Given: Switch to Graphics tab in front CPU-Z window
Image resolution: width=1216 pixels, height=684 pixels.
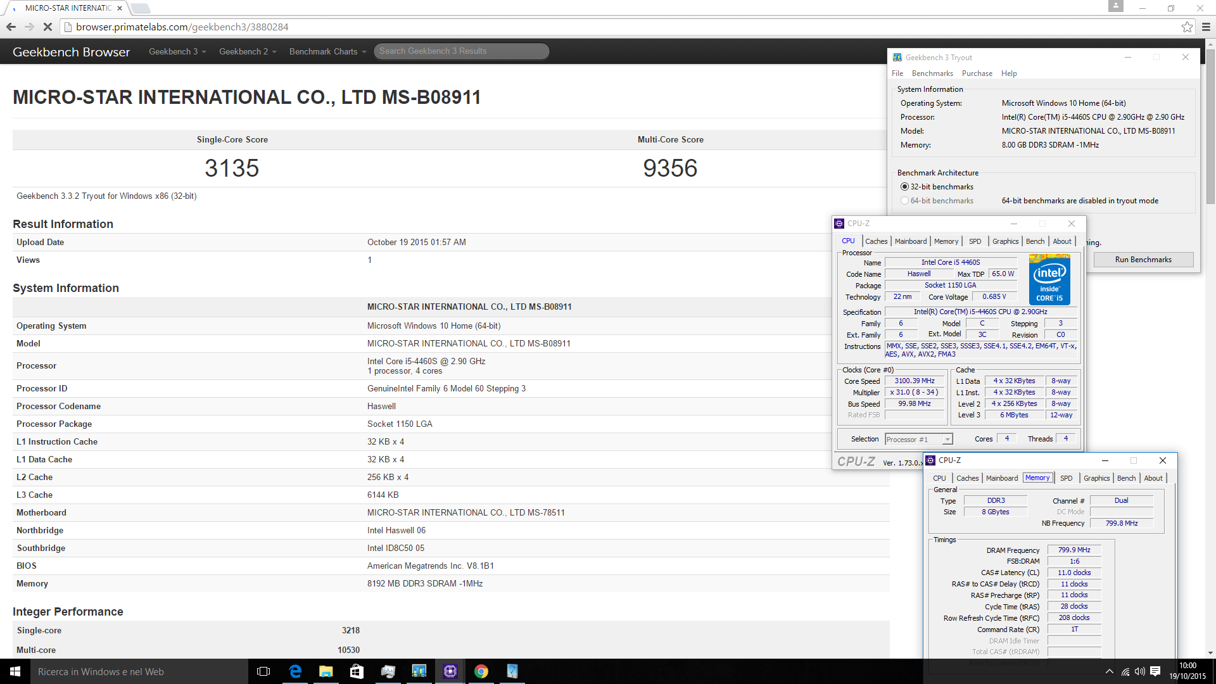Looking at the screenshot, I should [x=1096, y=478].
